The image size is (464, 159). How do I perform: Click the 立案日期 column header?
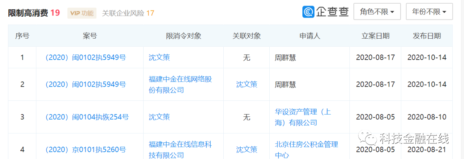(x=376, y=36)
